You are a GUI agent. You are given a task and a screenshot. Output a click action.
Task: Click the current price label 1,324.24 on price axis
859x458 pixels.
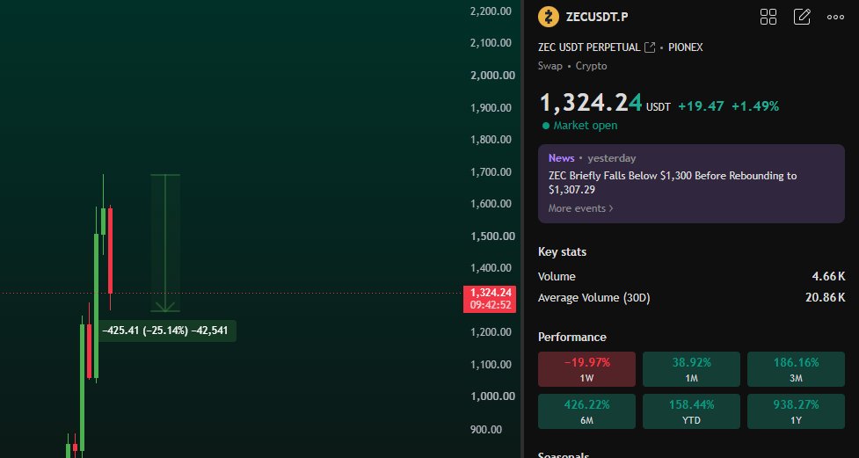click(490, 299)
